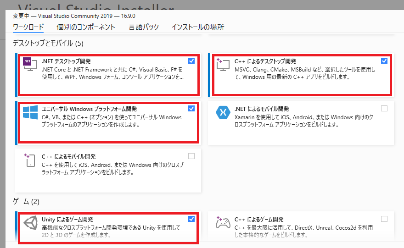Enable .NET によるモバイル開発 checkbox
This screenshot has height=248, width=404.
pos(384,108)
